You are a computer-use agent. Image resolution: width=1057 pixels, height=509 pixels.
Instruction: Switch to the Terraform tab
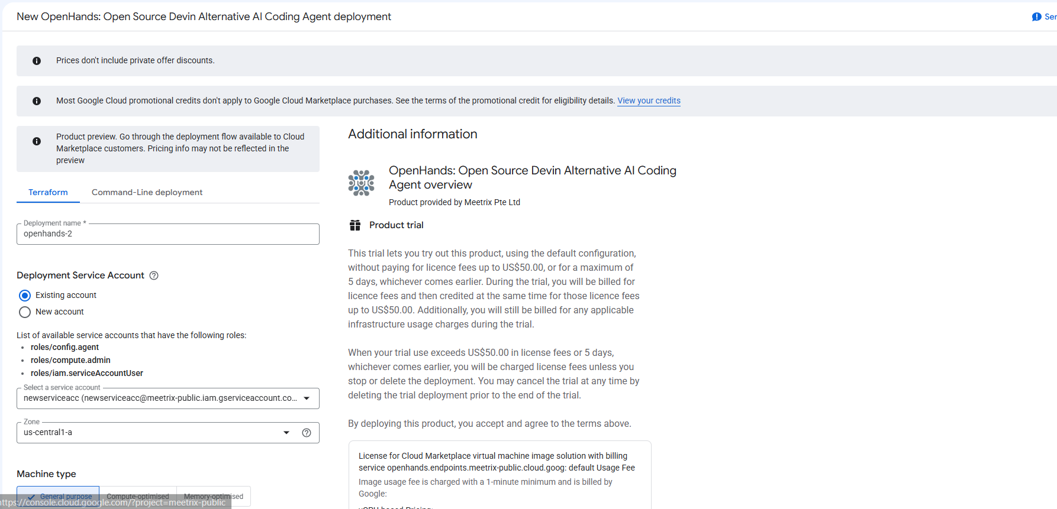click(x=48, y=192)
